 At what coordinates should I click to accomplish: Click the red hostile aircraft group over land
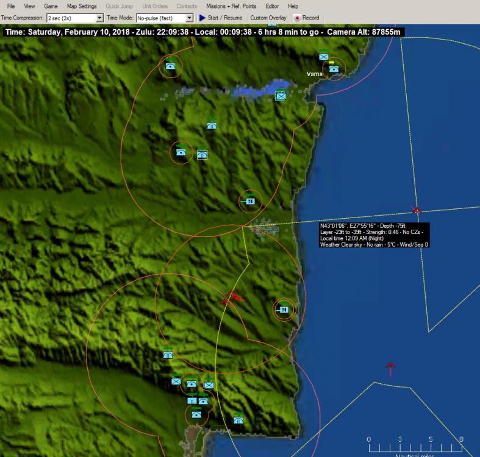tap(233, 297)
